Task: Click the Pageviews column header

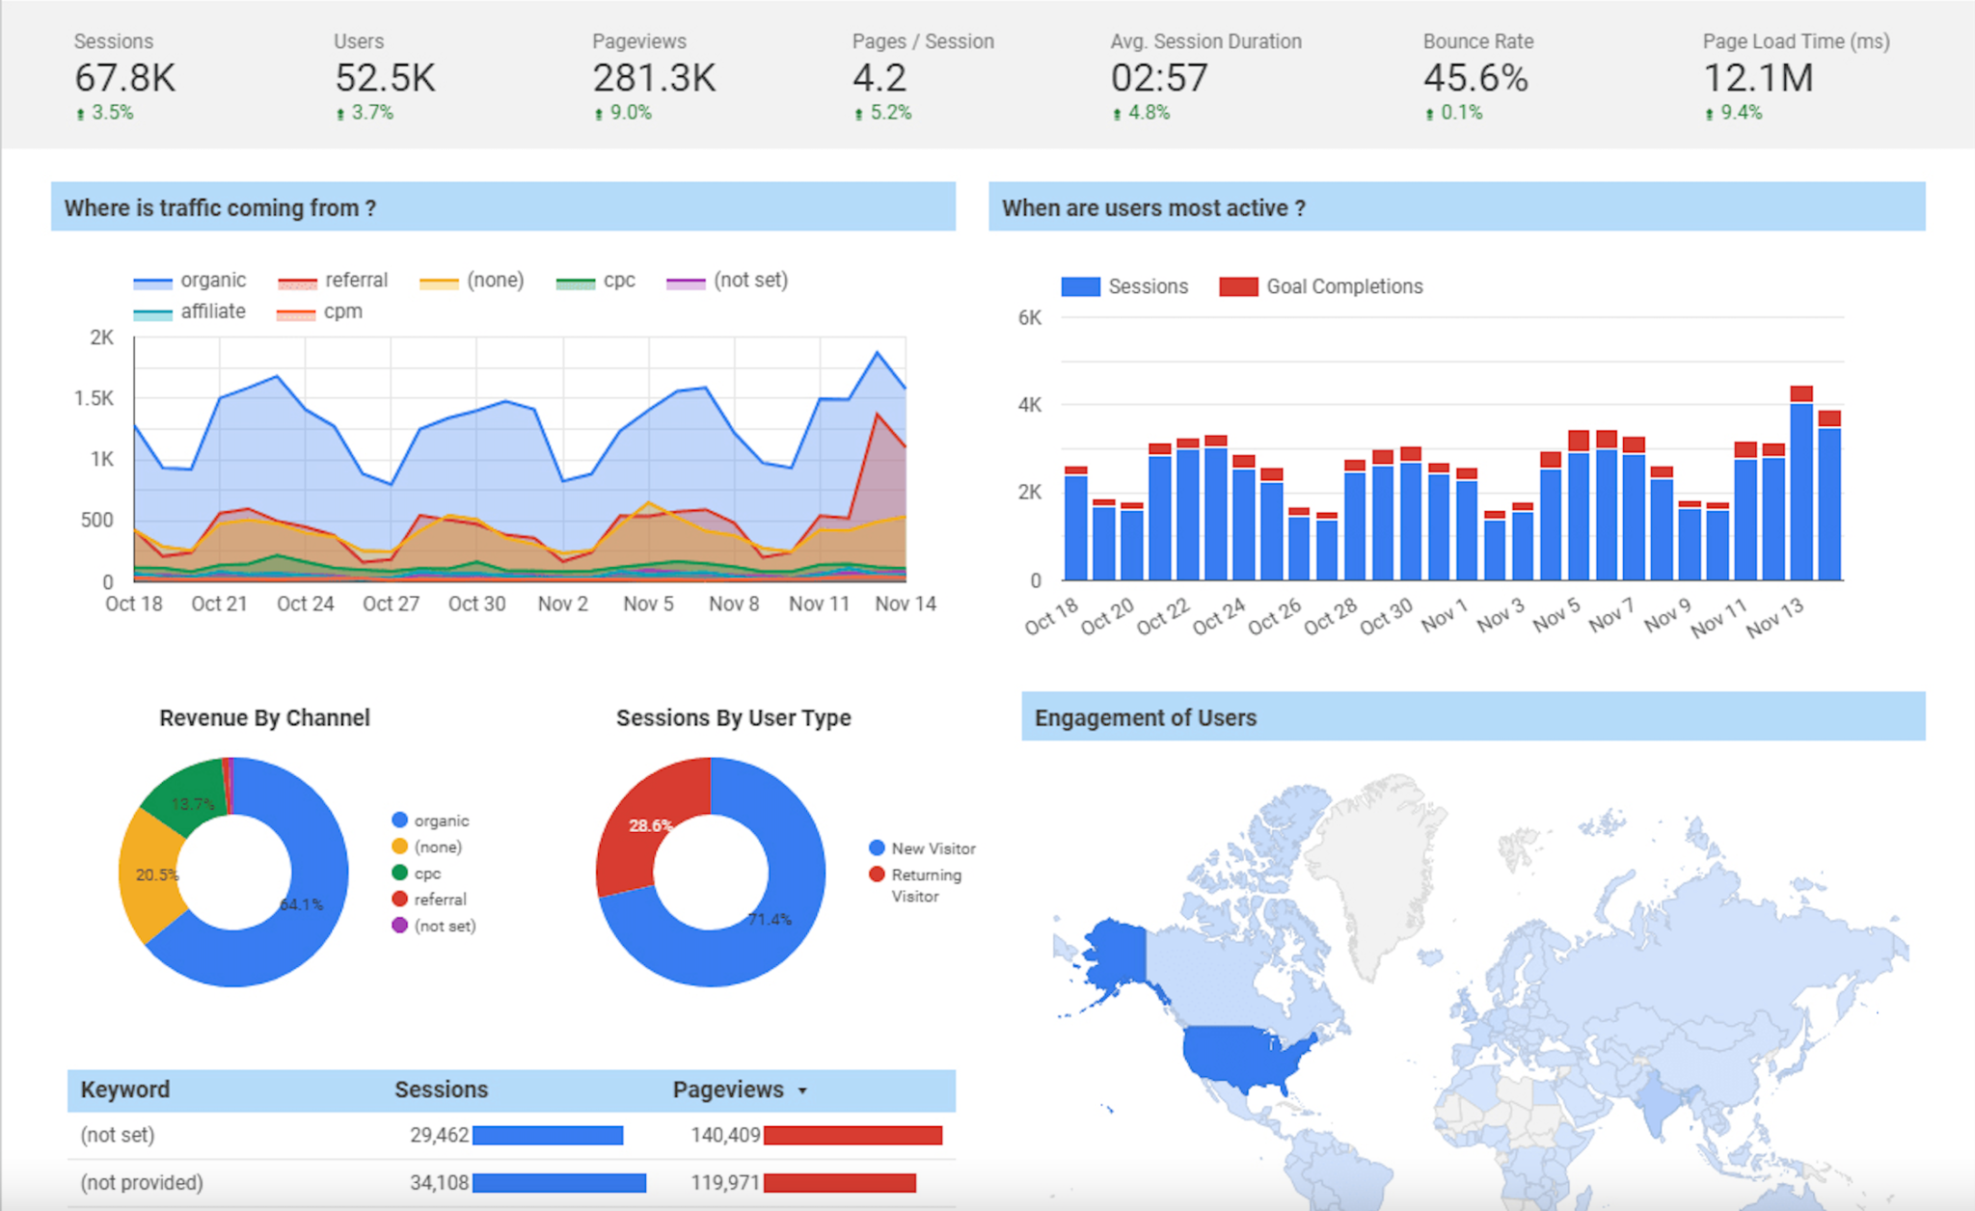Action: [728, 1090]
